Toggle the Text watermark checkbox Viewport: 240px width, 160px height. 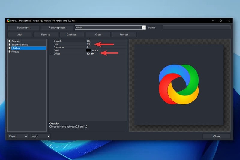10,44
